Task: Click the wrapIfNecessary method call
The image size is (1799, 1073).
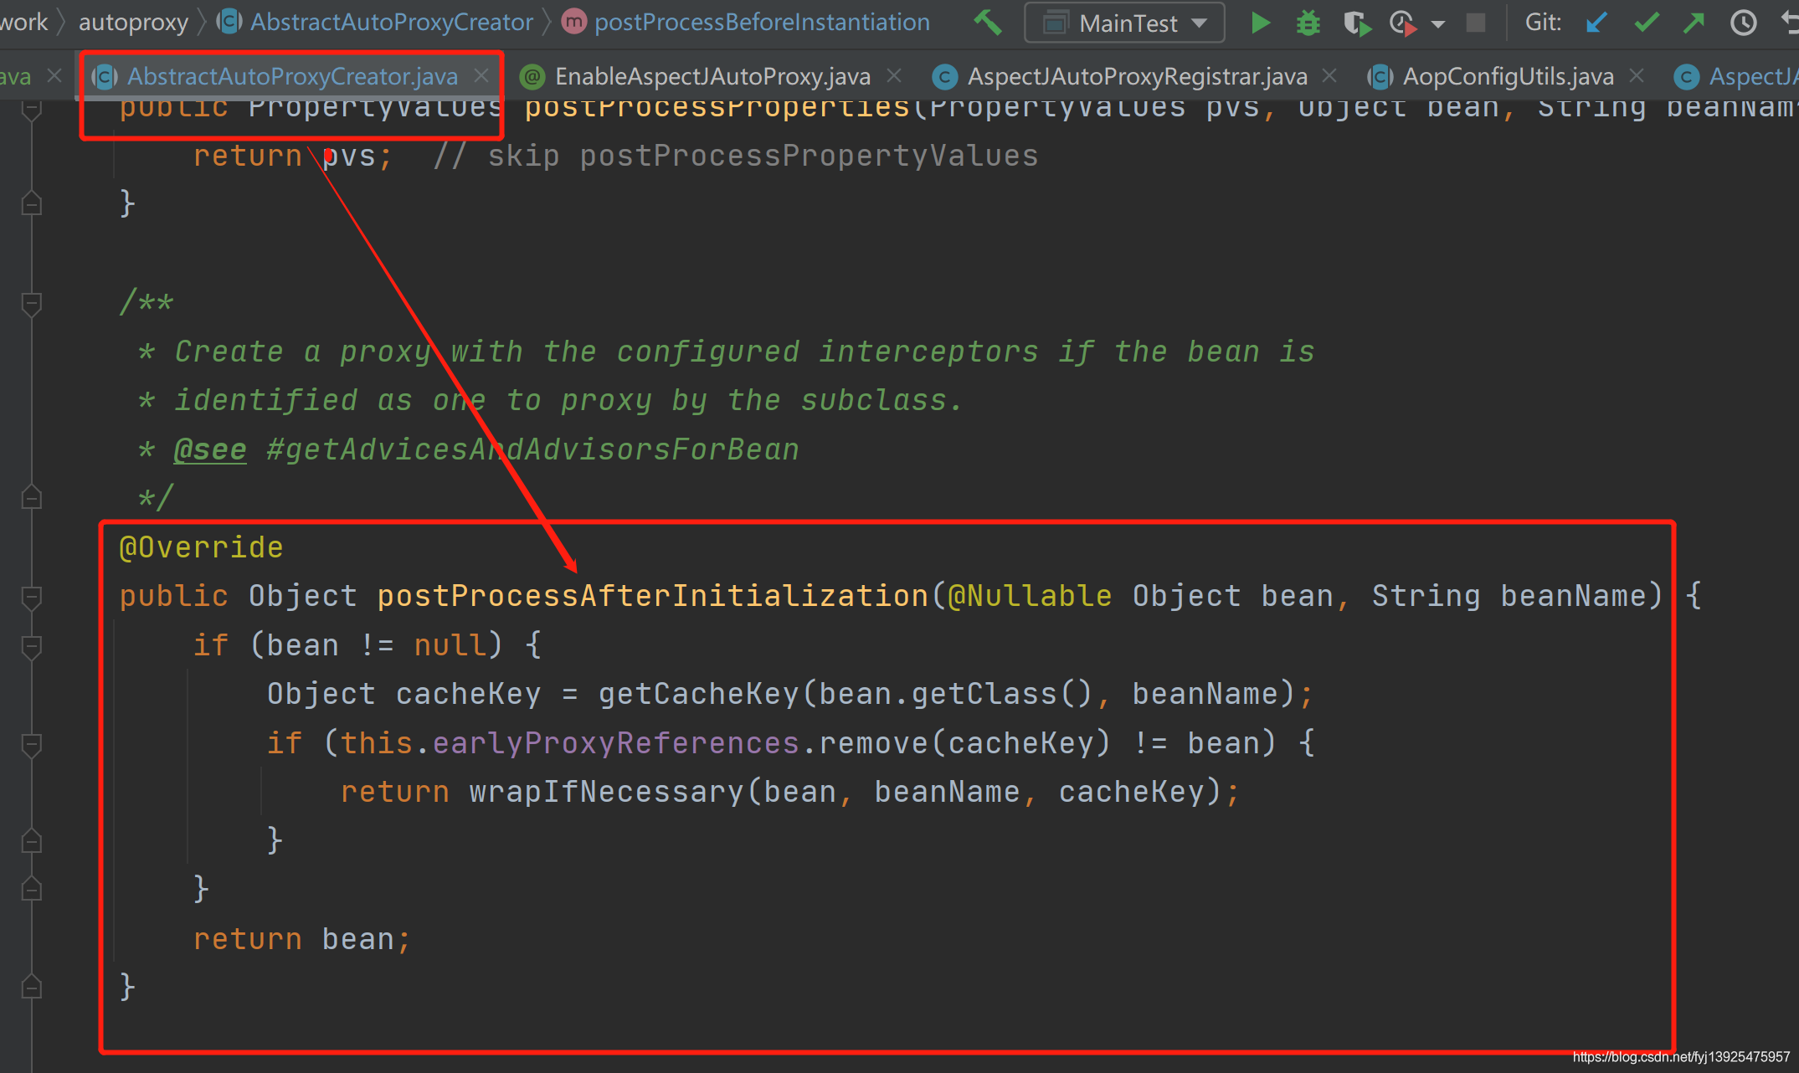Action: point(606,792)
